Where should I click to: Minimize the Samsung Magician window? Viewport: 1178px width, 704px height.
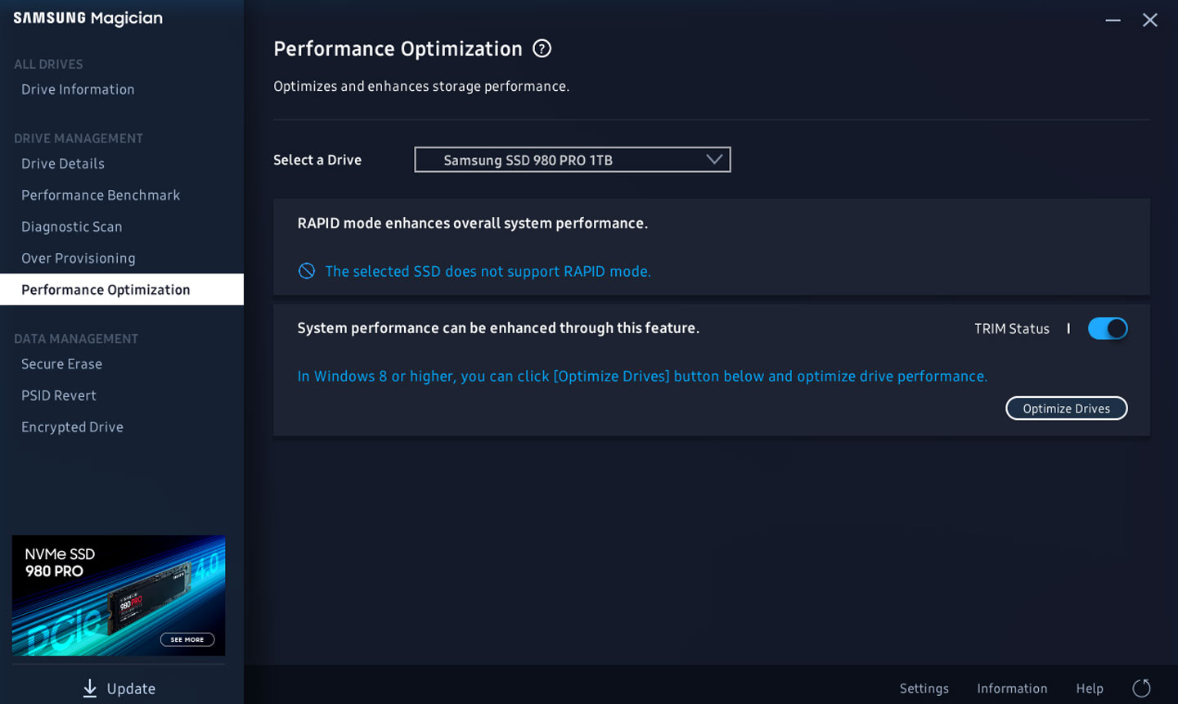click(1113, 20)
